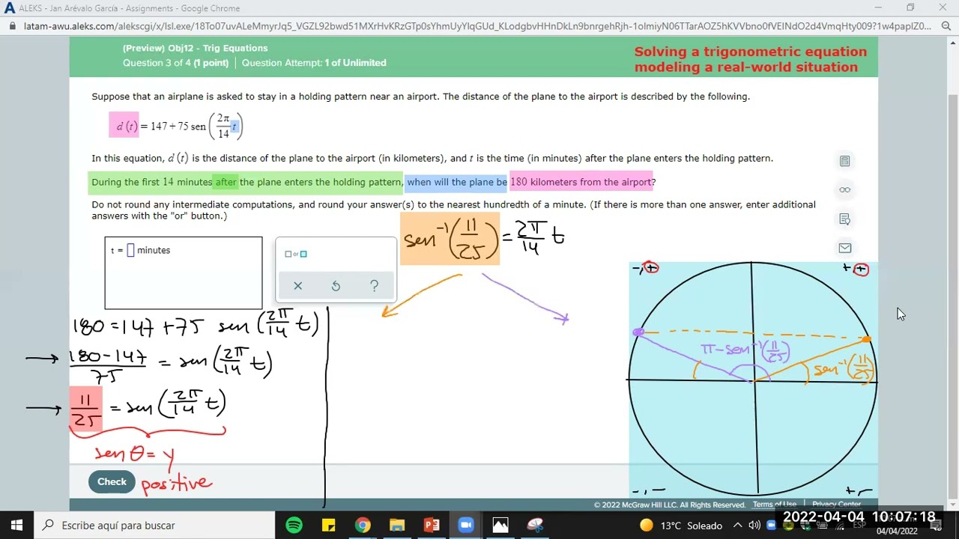
Task: Open the weather widget showing 13°C Soleado
Action: click(x=680, y=525)
